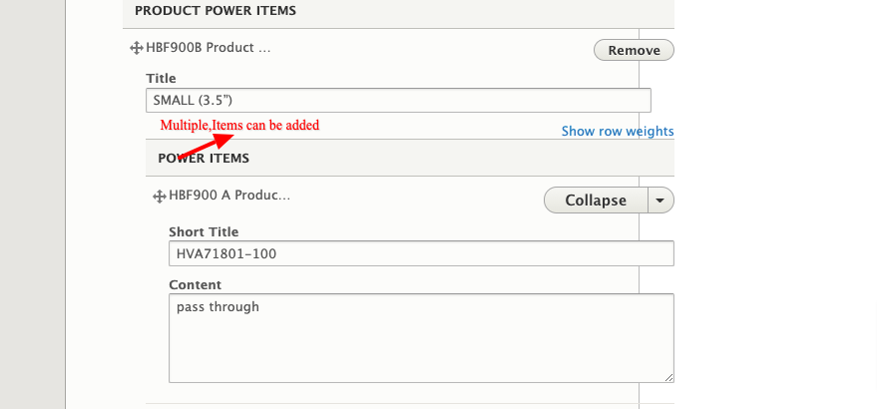Screen dimensions: 877x409
Task: Click the HBF900B Product row label
Action: pos(209,48)
